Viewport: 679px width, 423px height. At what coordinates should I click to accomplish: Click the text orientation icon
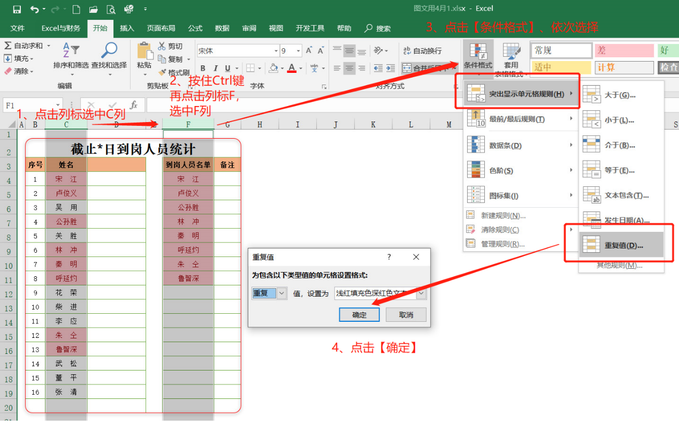coord(378,51)
